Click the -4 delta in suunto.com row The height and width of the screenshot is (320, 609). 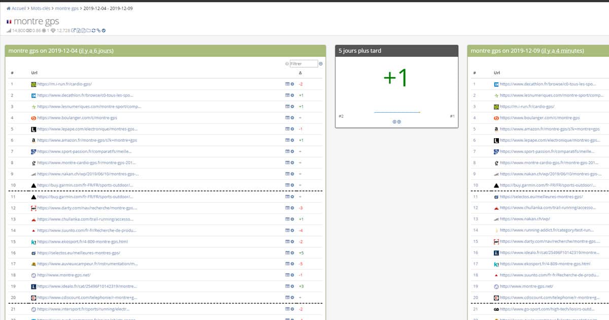301,230
